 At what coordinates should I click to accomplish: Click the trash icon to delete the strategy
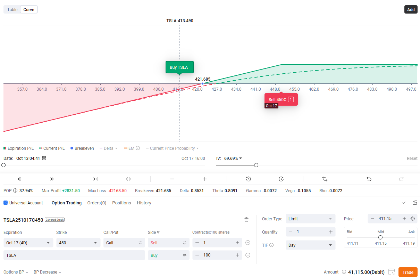coord(246,220)
